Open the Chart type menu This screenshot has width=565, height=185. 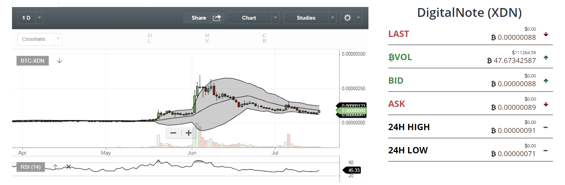[249, 18]
